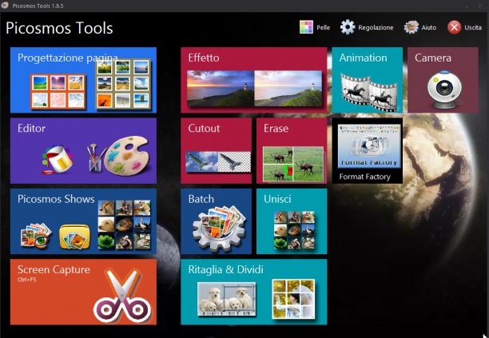Click the Picosmos Tools heading
489x338 pixels.
(x=59, y=28)
